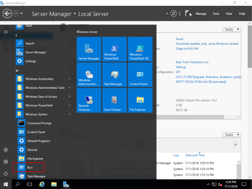Viewport: 252px width, 189px height.
Task: Open the Help menu
Action: (x=242, y=14)
